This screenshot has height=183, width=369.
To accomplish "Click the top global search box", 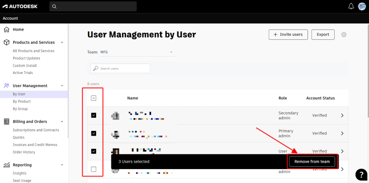I will 93,7.
